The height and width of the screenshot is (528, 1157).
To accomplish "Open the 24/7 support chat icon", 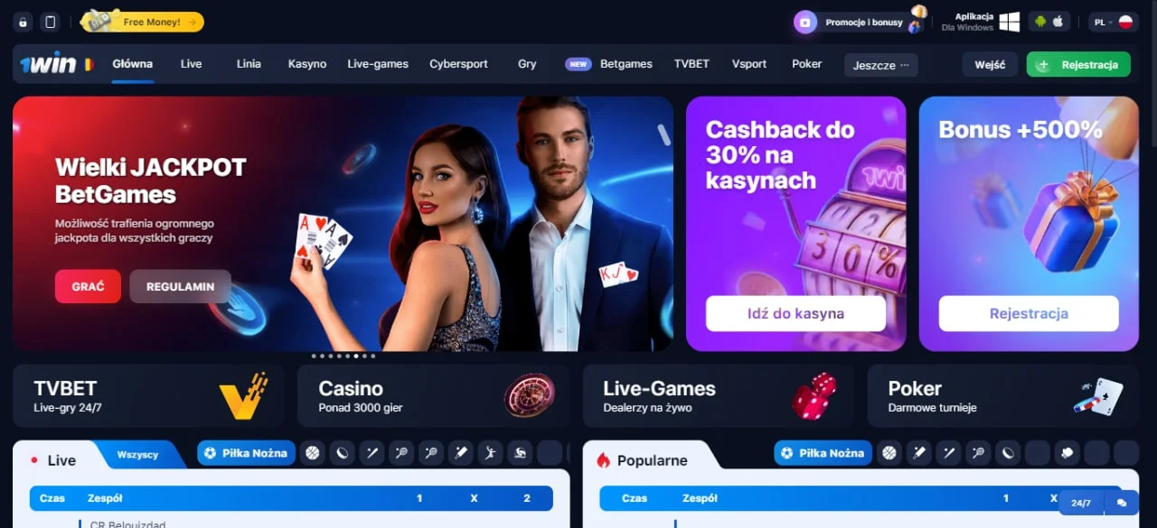I will pos(1121,503).
